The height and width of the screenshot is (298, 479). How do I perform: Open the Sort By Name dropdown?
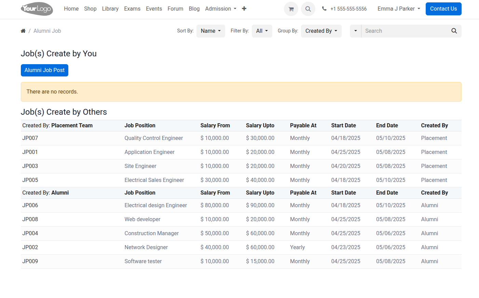pyautogui.click(x=211, y=31)
